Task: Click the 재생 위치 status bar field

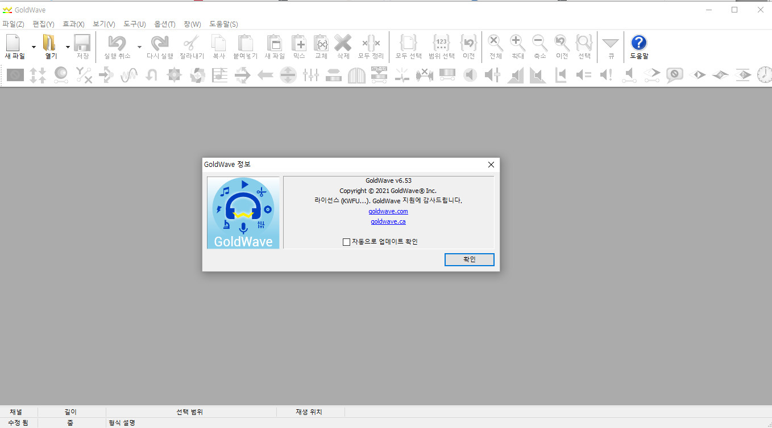Action: [310, 412]
